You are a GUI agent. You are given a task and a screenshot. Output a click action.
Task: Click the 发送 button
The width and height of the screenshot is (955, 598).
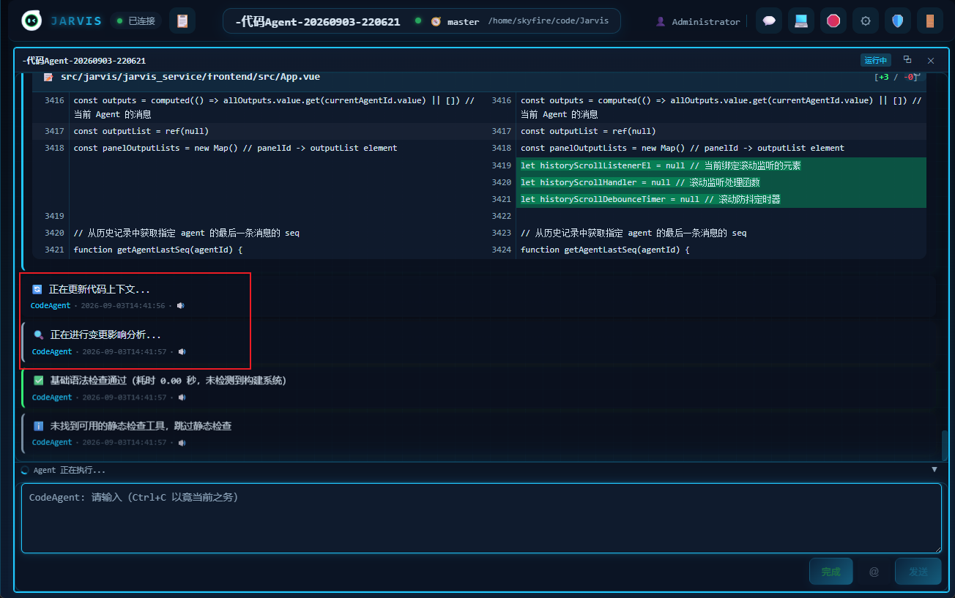pyautogui.click(x=918, y=572)
